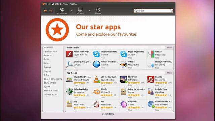Open the Education category
Image resolution: width=215 pixels, height=121 pixels.
coord(48,55)
